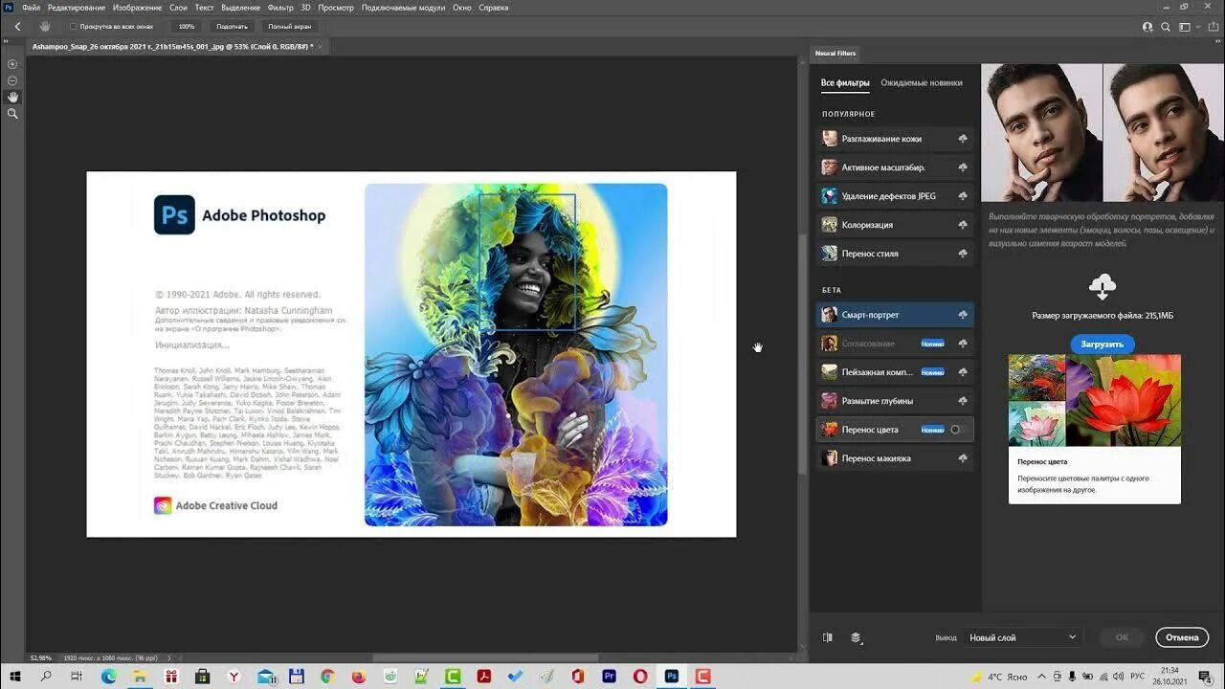Open the Вывод Новый слой dropdown
This screenshot has width=1225, height=689.
pyautogui.click(x=1023, y=637)
